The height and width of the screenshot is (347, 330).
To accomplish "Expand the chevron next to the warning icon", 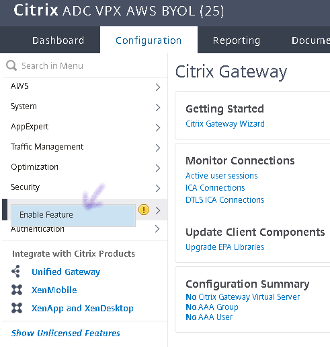I will [x=158, y=210].
